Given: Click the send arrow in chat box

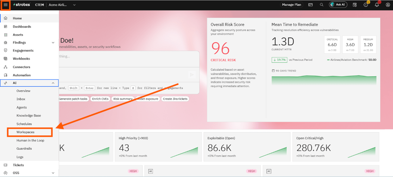Looking at the screenshot, I should tap(192, 75).
